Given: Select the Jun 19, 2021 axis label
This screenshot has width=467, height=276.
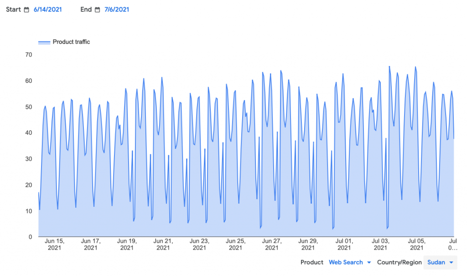Looking at the screenshot, I should point(127,244).
